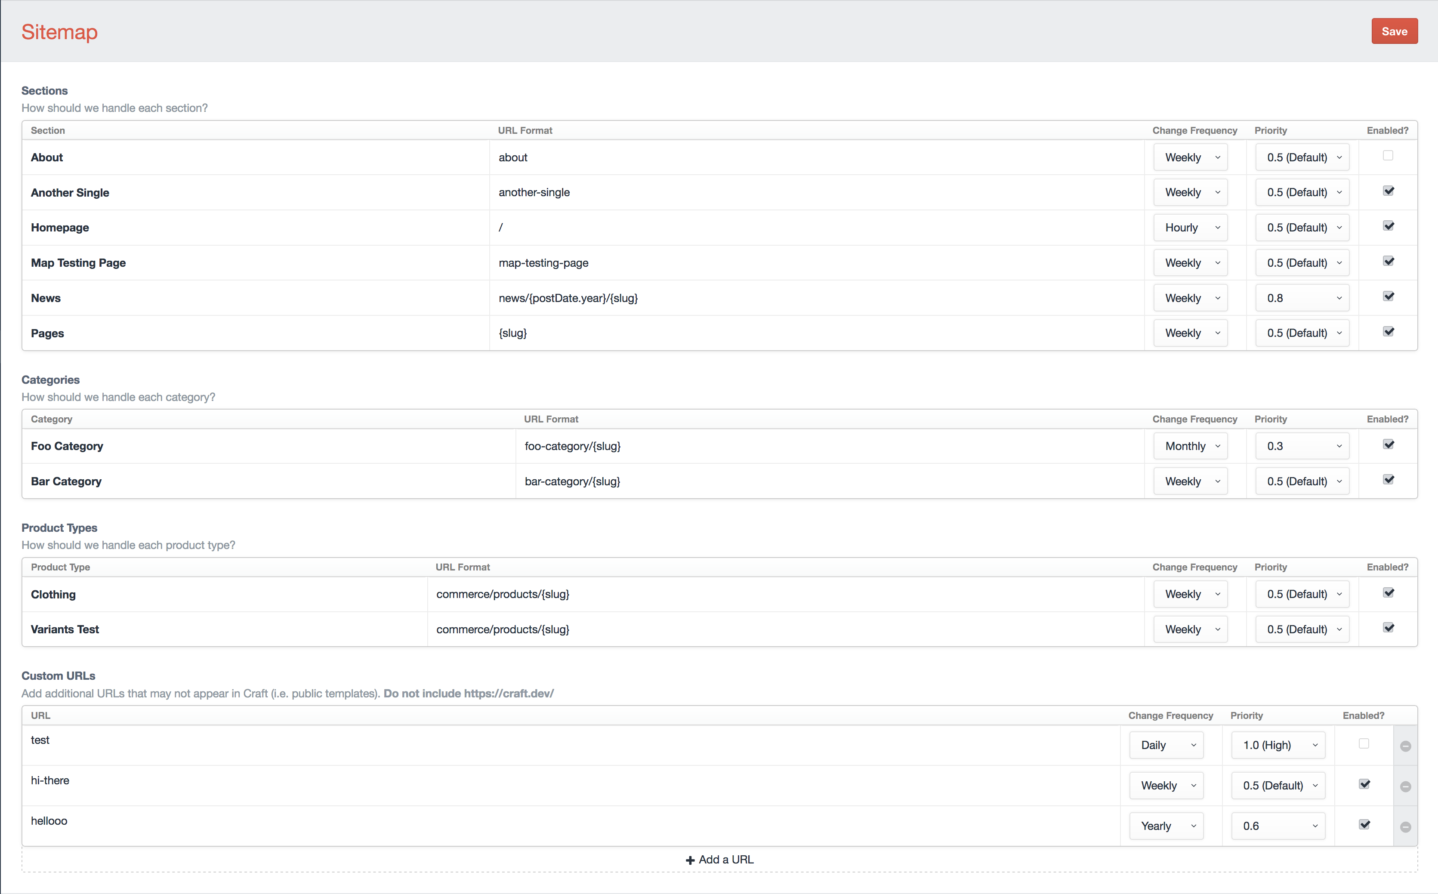Open Homepage change frequency dropdown
The image size is (1438, 894).
[x=1190, y=228]
